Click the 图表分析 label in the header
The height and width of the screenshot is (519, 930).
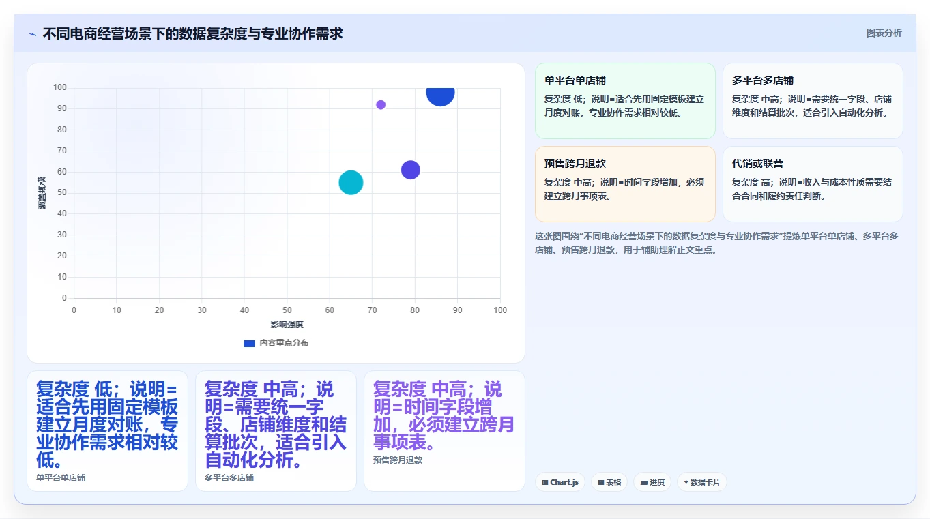point(884,33)
